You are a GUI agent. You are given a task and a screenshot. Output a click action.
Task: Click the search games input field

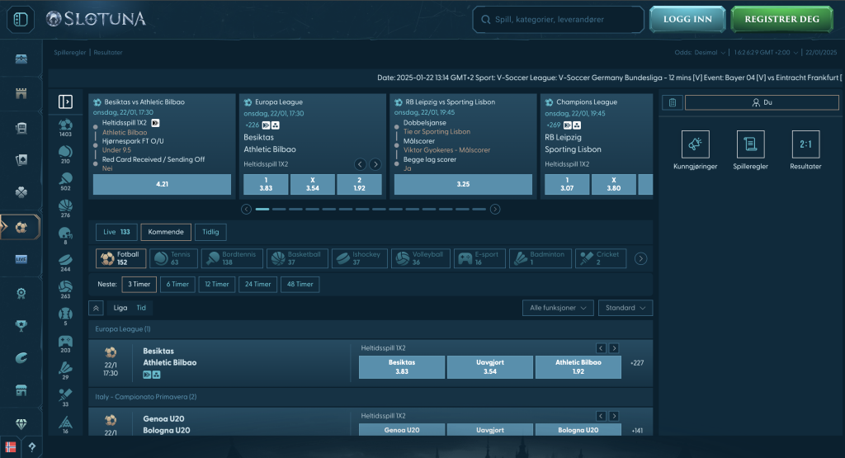pyautogui.click(x=559, y=20)
